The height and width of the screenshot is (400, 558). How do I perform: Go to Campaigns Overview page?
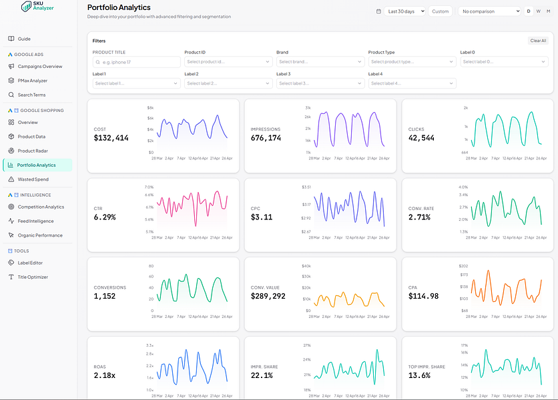coord(37,66)
